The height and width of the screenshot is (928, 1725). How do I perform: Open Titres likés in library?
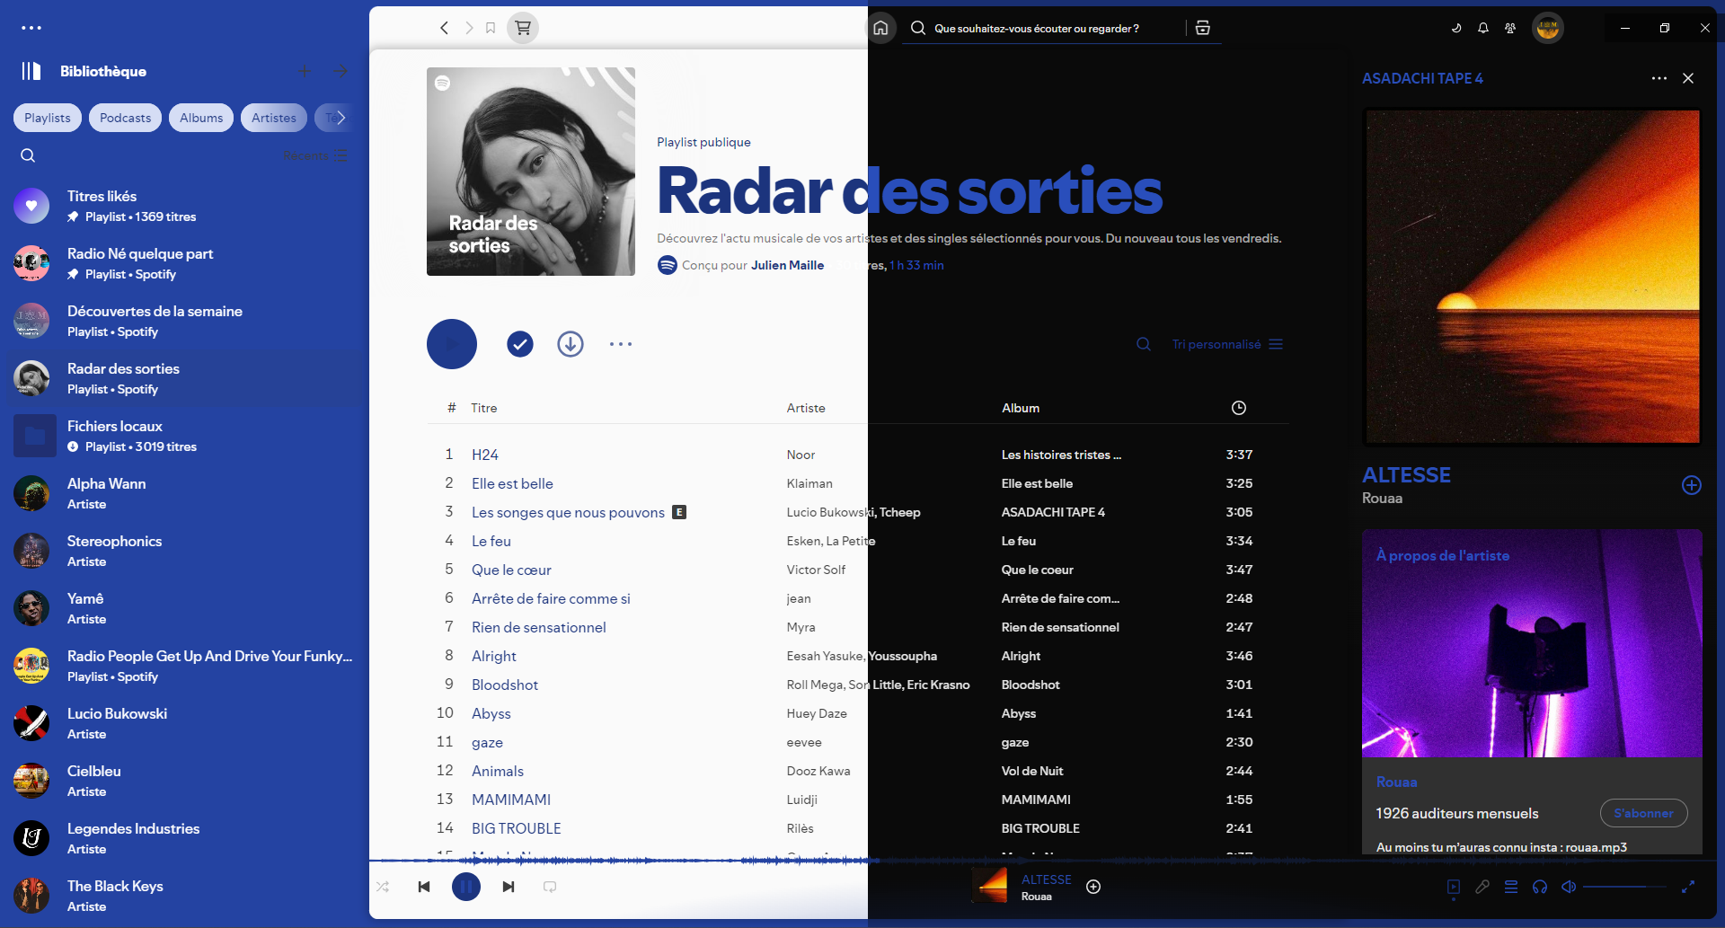(184, 206)
